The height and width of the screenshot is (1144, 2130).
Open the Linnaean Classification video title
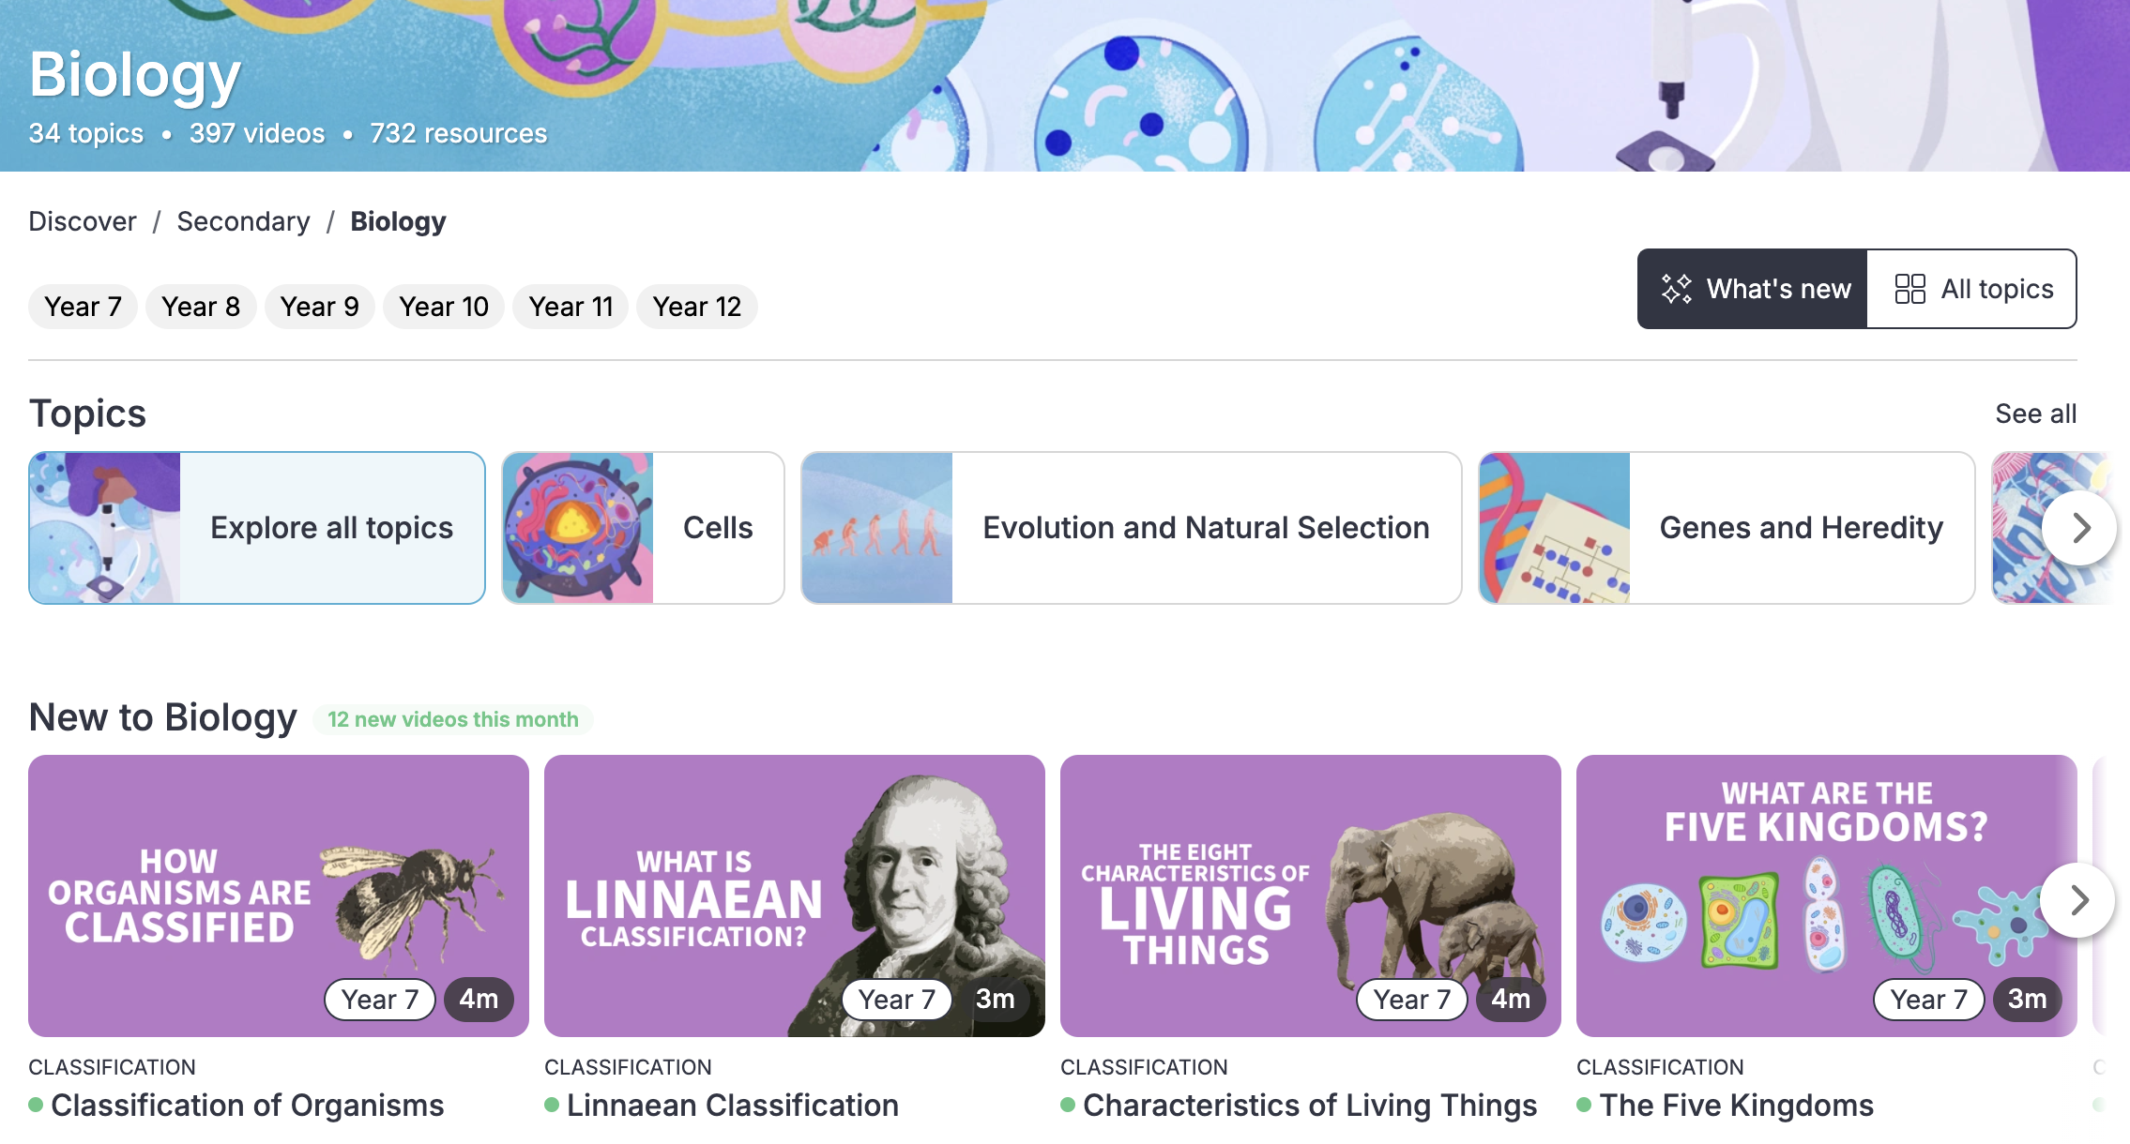pos(732,1106)
